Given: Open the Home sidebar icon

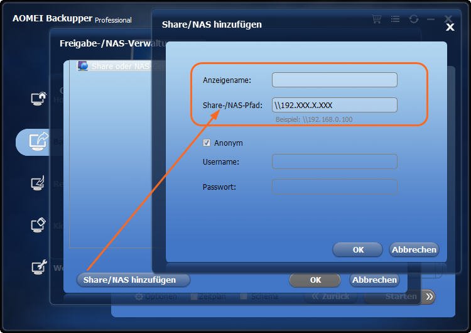Looking at the screenshot, I should (39, 99).
